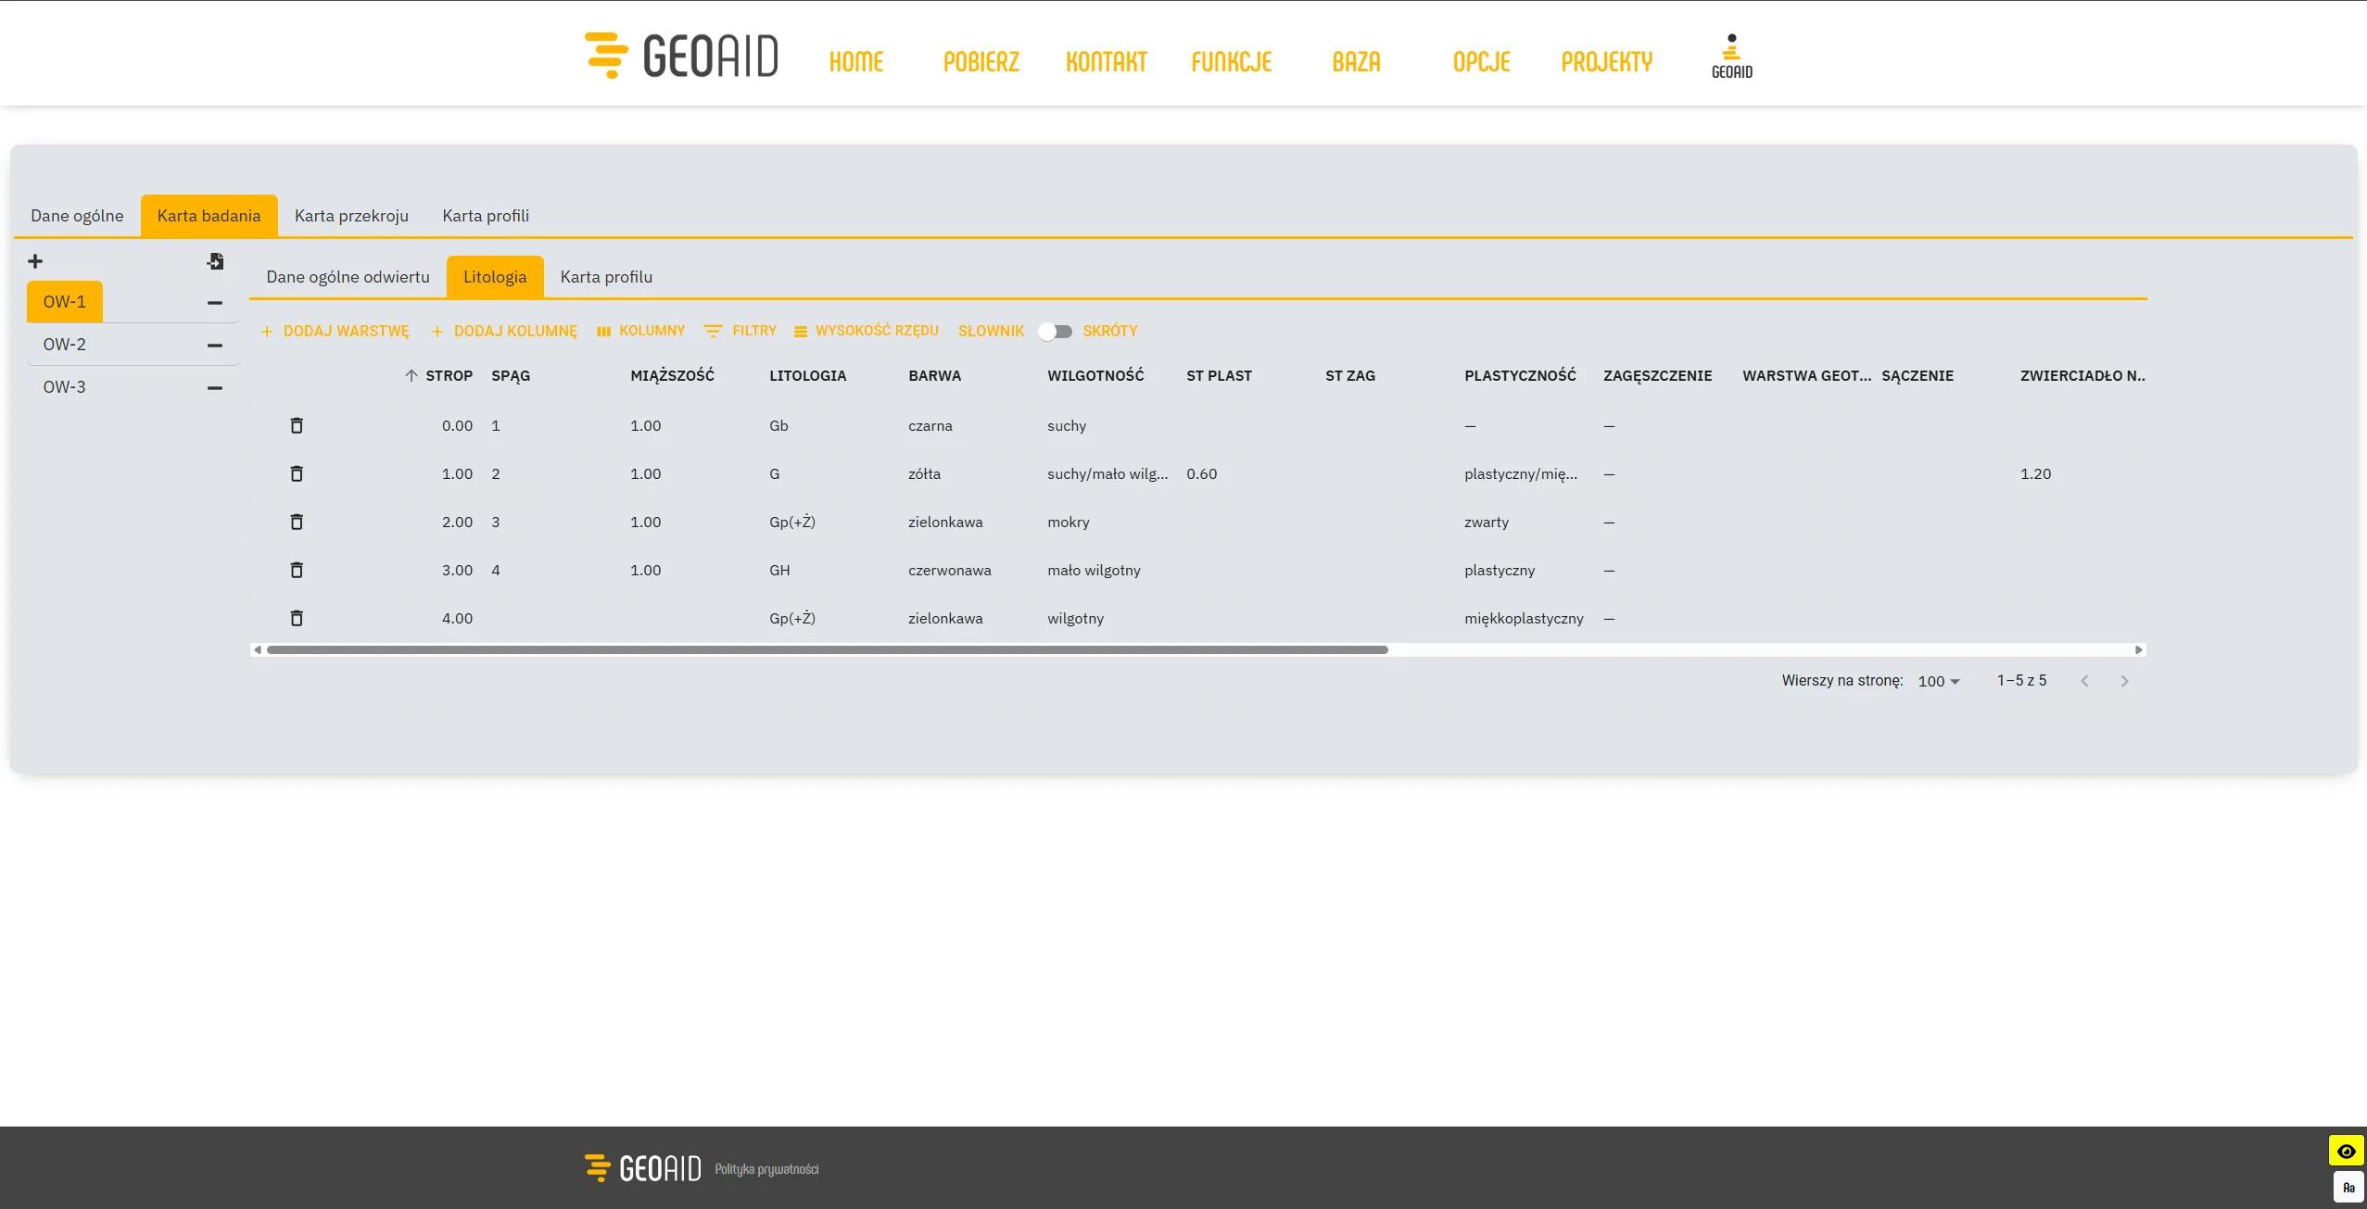Image resolution: width=2367 pixels, height=1209 pixels.
Task: Click the czerwonawa color cell
Action: click(950, 570)
